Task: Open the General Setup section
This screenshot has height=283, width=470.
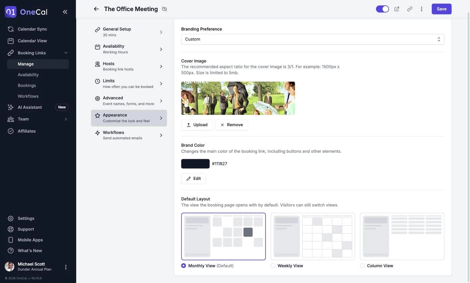Action: click(x=129, y=32)
